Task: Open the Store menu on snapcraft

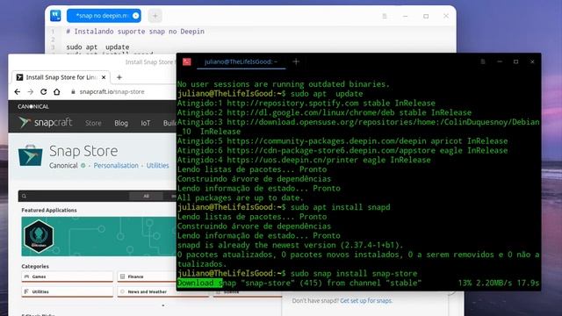Action: (x=93, y=123)
